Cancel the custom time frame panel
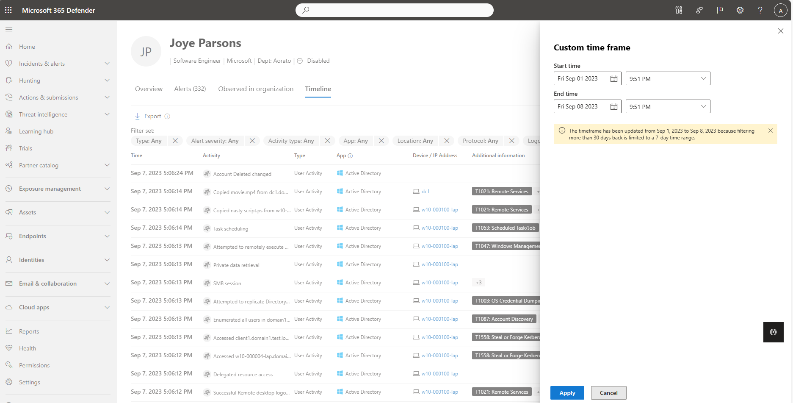This screenshot has width=793, height=403. pos(608,393)
